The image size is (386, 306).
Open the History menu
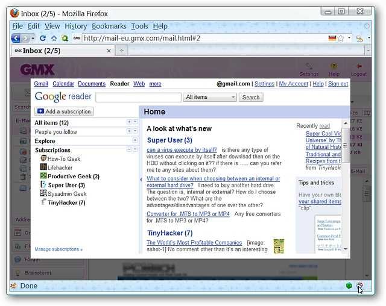[x=75, y=26]
